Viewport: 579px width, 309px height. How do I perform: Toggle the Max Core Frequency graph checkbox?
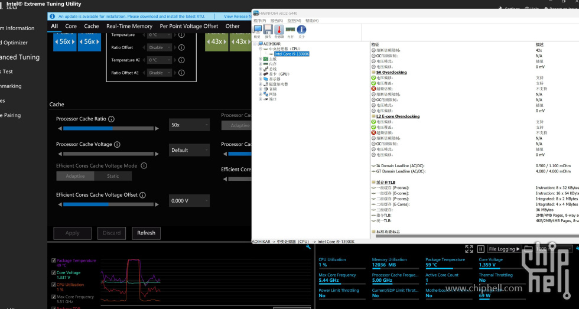point(54,297)
